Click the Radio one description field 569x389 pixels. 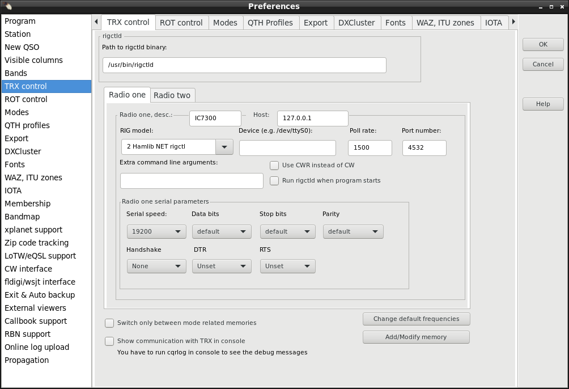(215, 119)
